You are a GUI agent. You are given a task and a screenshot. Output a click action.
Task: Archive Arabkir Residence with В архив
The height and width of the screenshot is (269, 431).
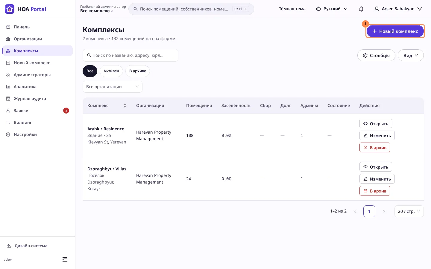375,147
